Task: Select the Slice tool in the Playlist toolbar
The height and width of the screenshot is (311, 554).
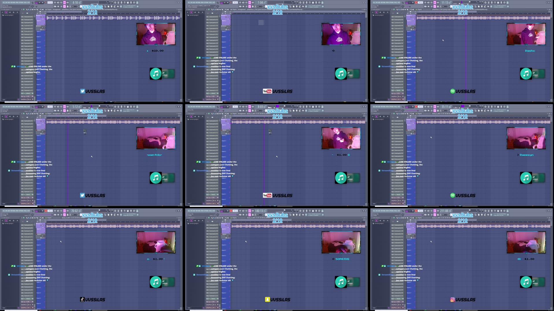Action: (37, 9)
